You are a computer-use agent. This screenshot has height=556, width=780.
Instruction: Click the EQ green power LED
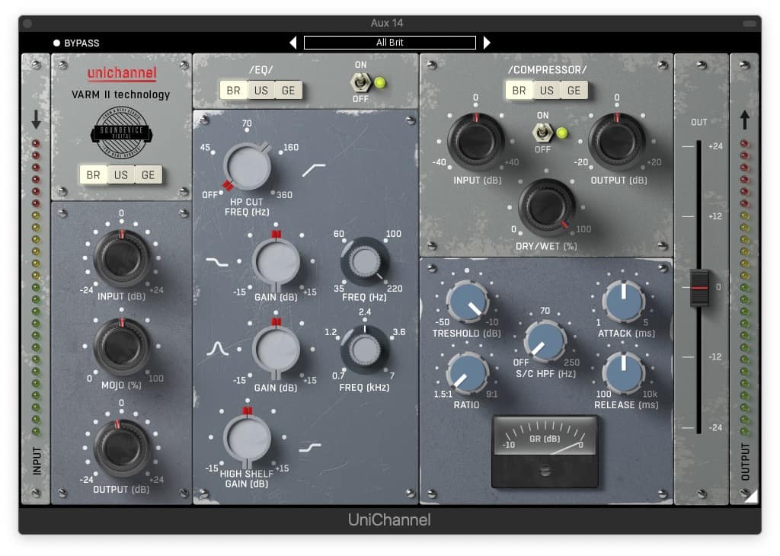pos(380,82)
